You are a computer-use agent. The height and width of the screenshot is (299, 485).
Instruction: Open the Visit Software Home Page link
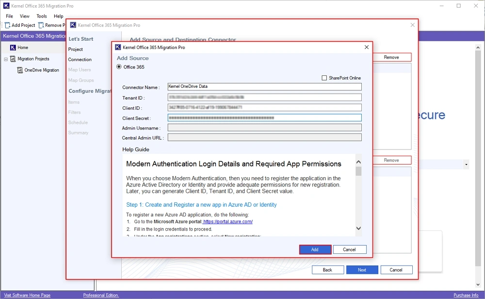click(27, 295)
